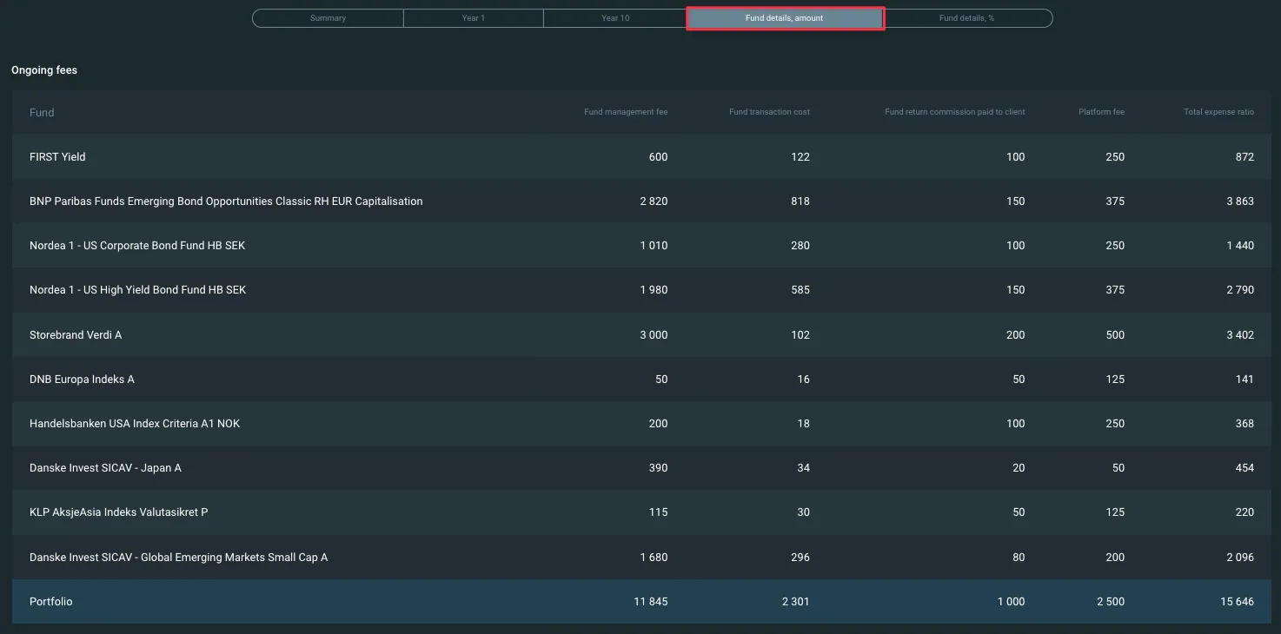Click Danske Japan A management fee 390
The width and height of the screenshot is (1281, 634).
658,468
